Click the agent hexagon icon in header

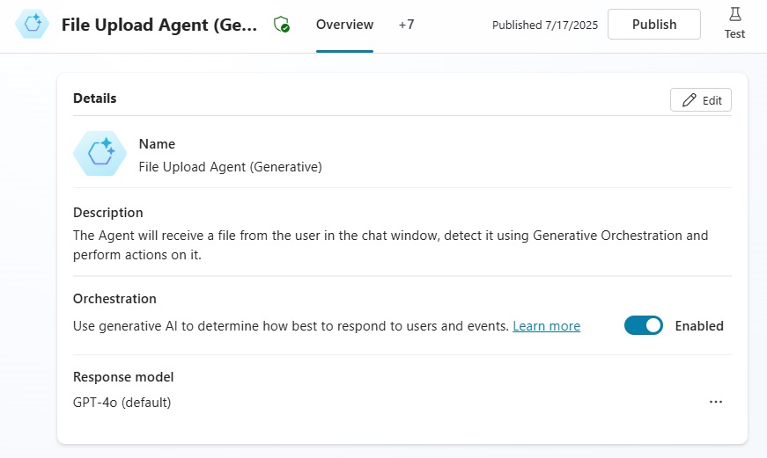pos(33,24)
